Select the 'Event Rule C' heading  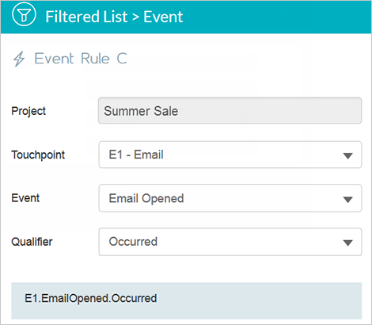81,59
